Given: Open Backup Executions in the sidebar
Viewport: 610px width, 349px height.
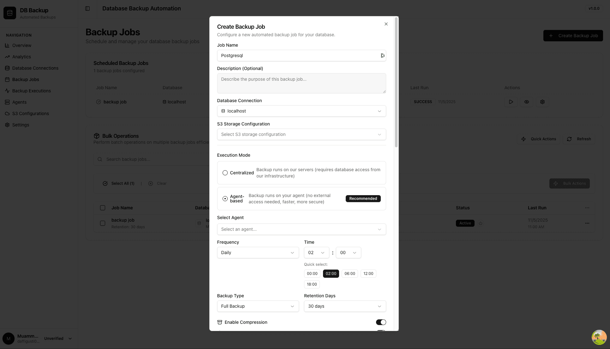Looking at the screenshot, I should point(31,90).
